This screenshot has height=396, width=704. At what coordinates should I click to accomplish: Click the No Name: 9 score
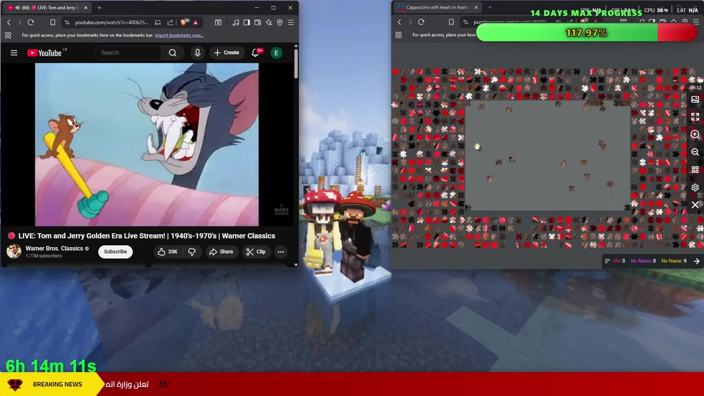tap(674, 261)
